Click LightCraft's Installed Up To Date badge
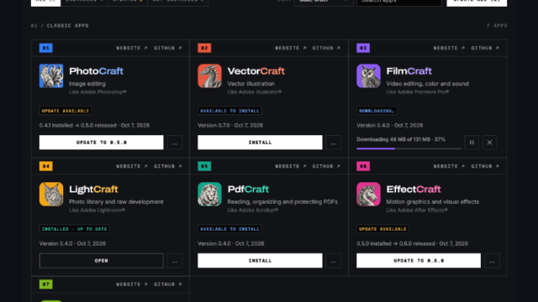The height and width of the screenshot is (302, 538). pyautogui.click(x=74, y=229)
